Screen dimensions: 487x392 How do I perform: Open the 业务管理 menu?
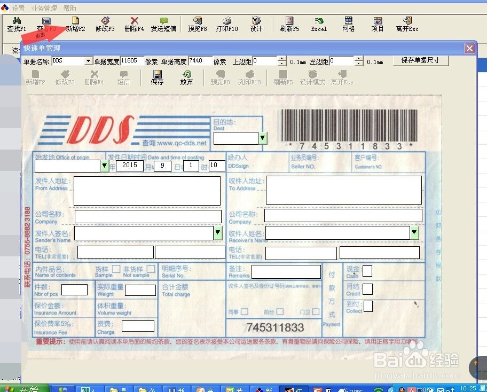click(x=44, y=8)
